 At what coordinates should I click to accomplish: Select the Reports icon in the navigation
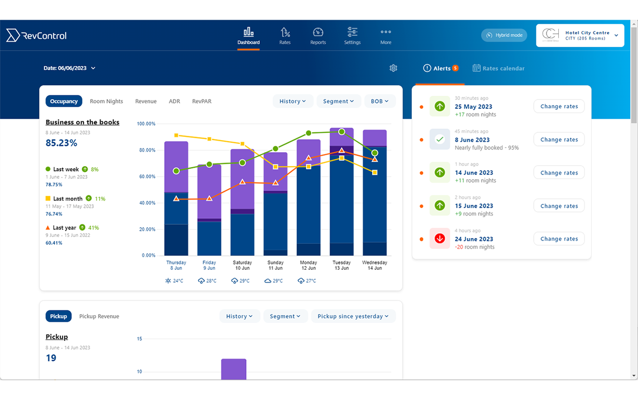tap(318, 31)
